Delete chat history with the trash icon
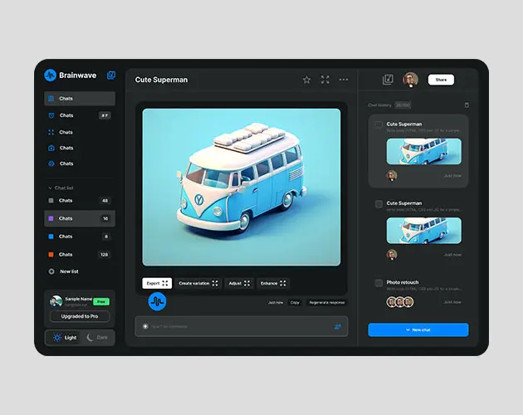Screen dimensions: 523x415 467,105
